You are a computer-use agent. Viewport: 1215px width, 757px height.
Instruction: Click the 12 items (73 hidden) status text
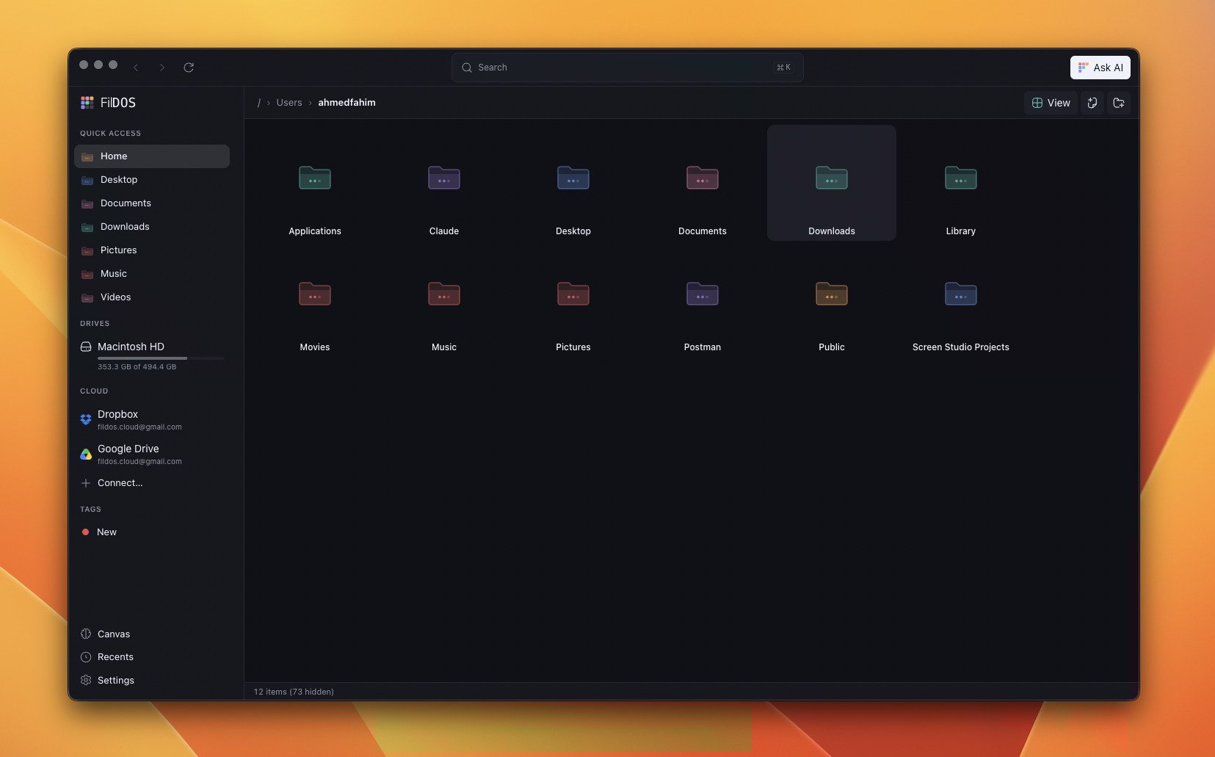point(294,692)
